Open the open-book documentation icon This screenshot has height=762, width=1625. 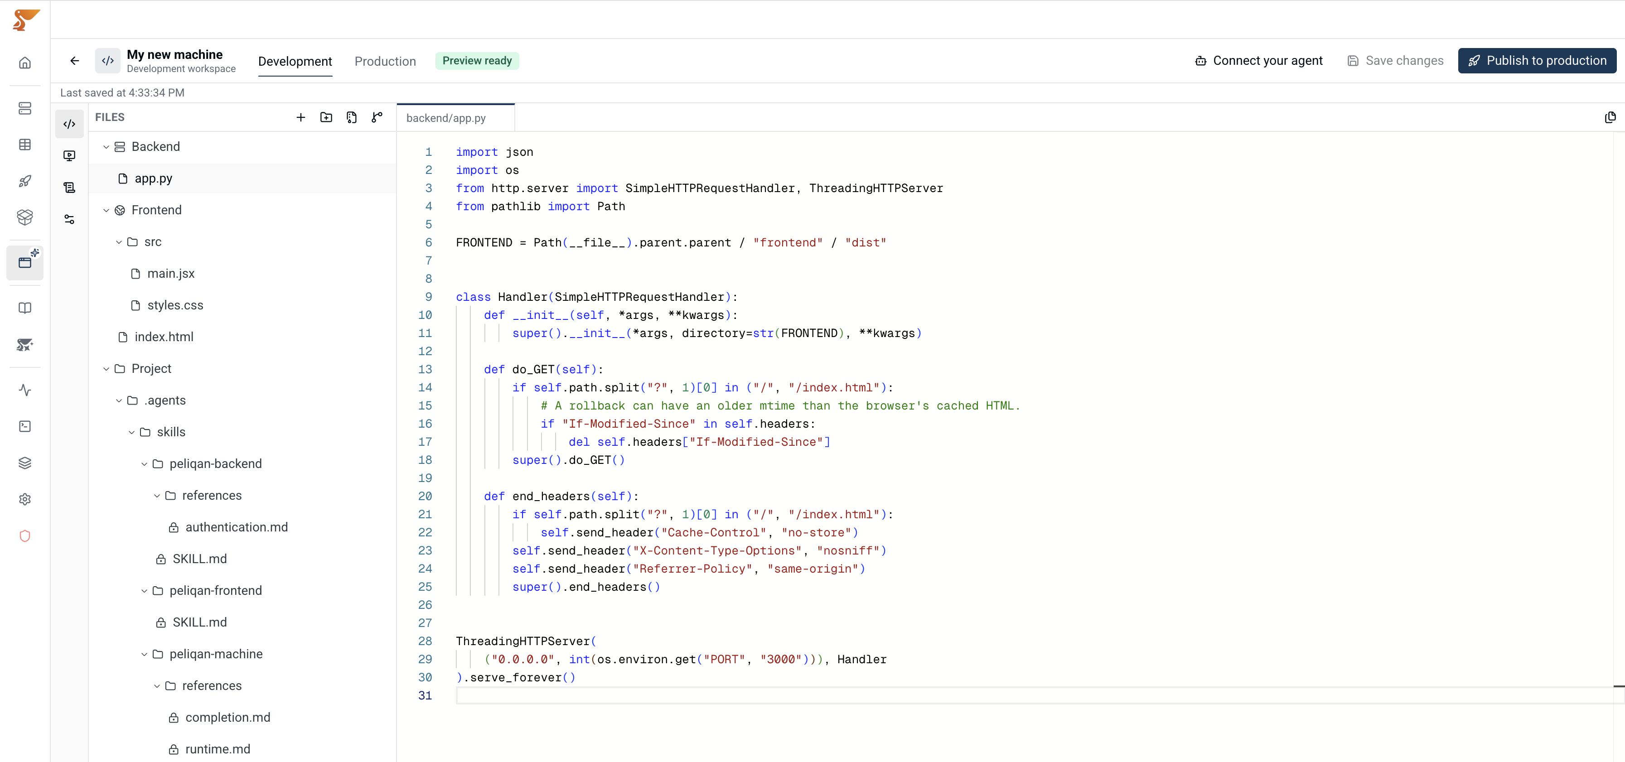coord(25,308)
